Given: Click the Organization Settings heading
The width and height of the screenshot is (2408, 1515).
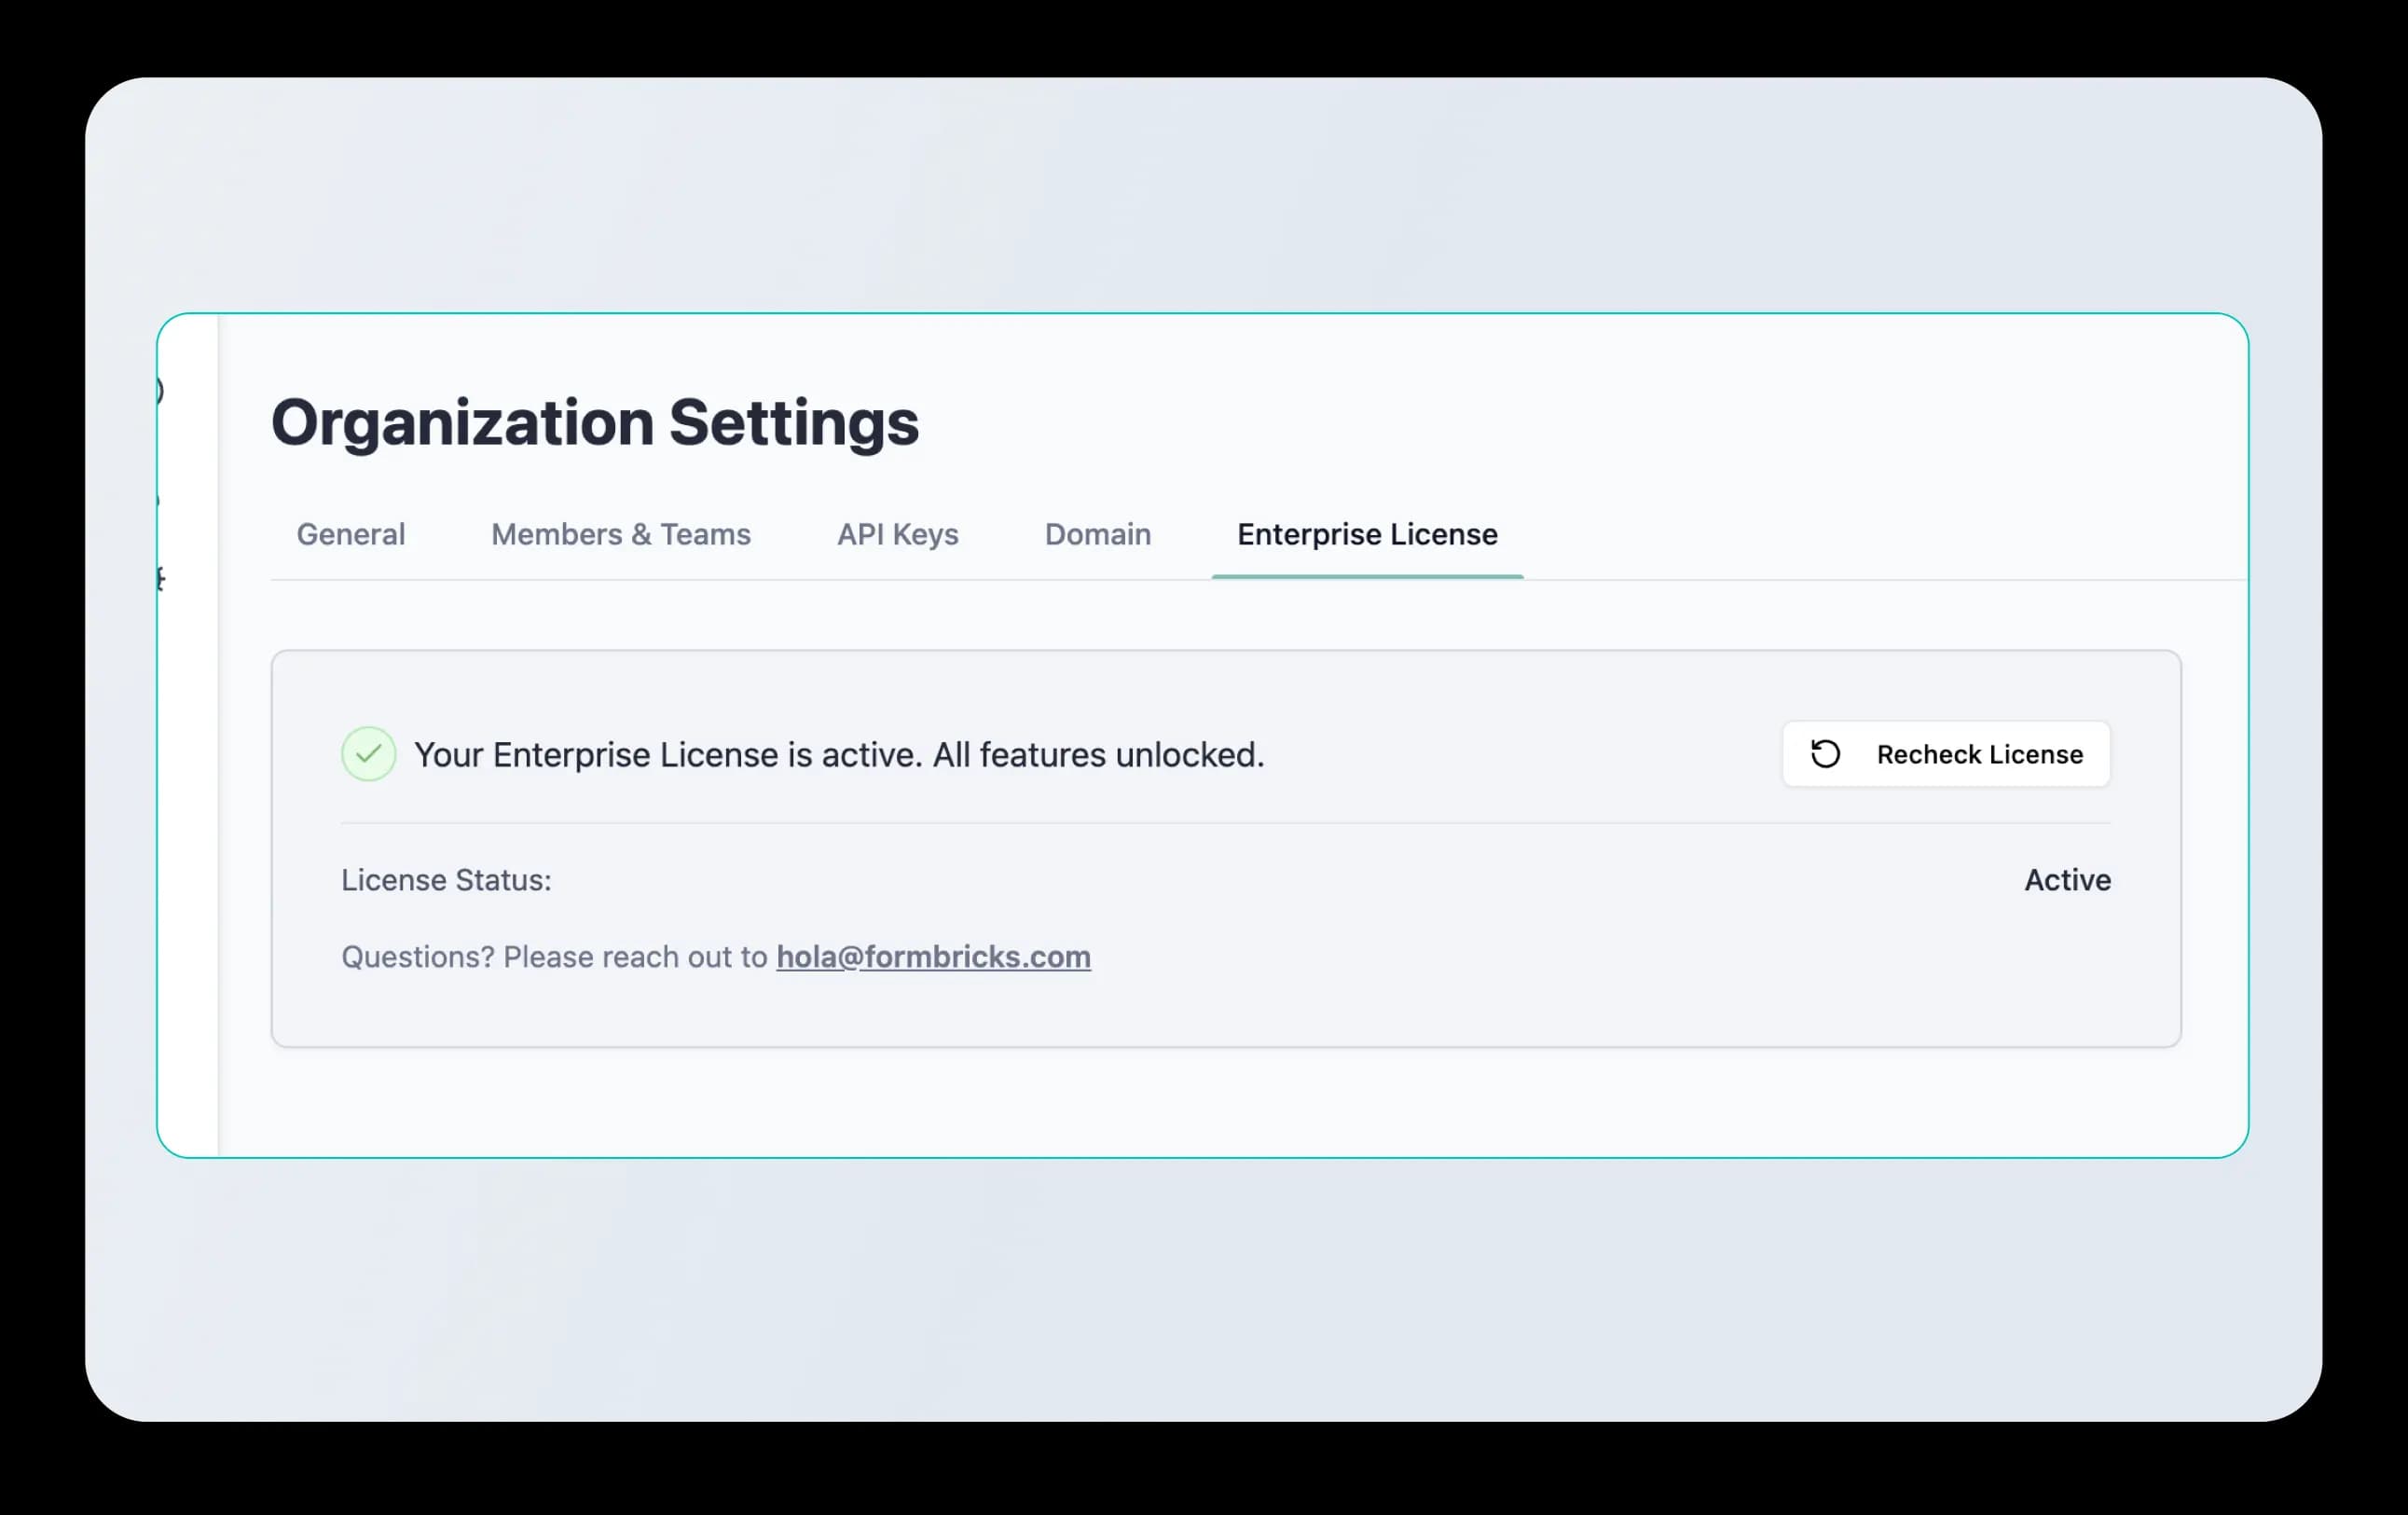Looking at the screenshot, I should (x=594, y=422).
